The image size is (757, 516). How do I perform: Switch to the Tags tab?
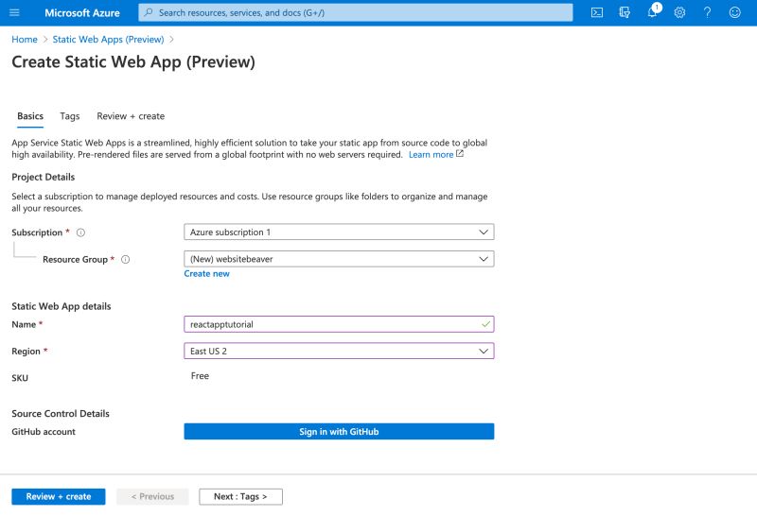(69, 116)
